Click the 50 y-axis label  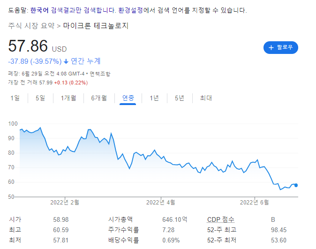[11, 197]
